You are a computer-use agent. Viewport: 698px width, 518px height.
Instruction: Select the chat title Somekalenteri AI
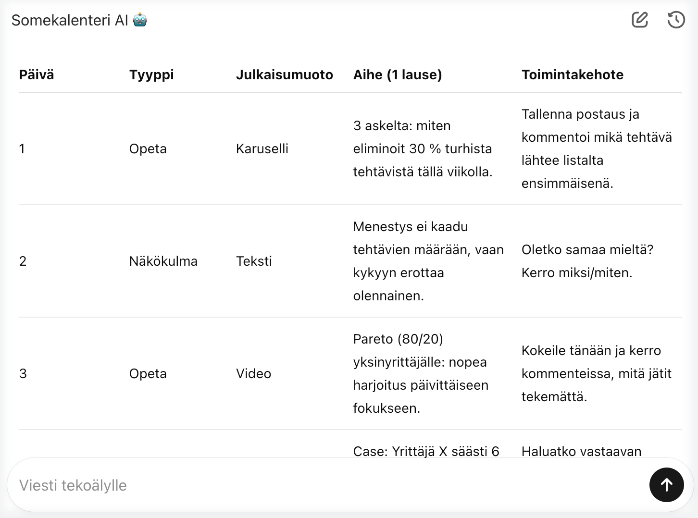point(72,20)
